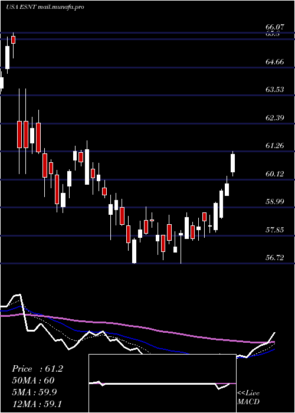This screenshot has height=413, width=295.
Task: Click the '12MA : 59.1' readout
Action: point(37,404)
